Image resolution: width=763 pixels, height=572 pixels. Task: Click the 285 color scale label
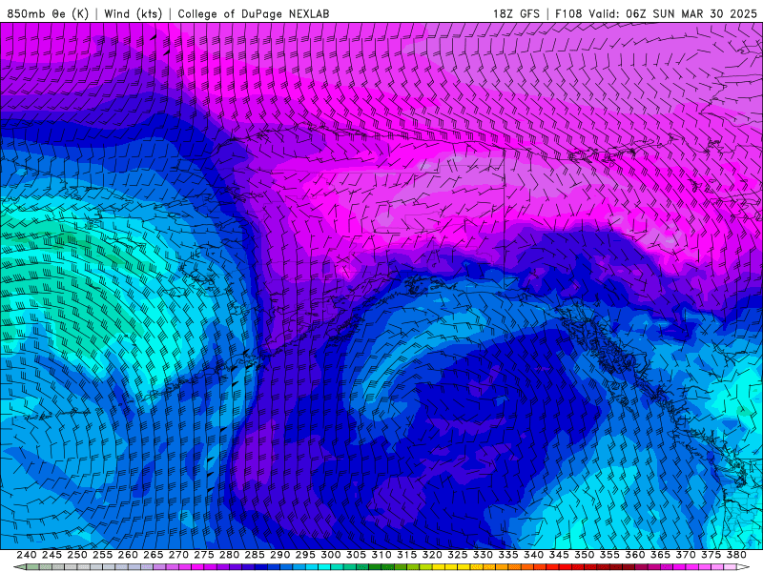point(255,555)
